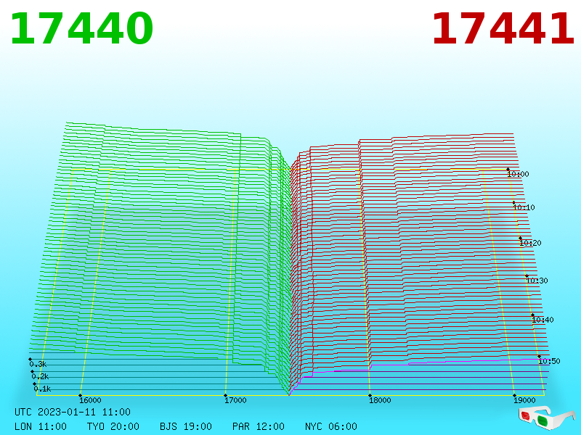
Task: Click the 18000 price axis label
Action: pos(380,400)
